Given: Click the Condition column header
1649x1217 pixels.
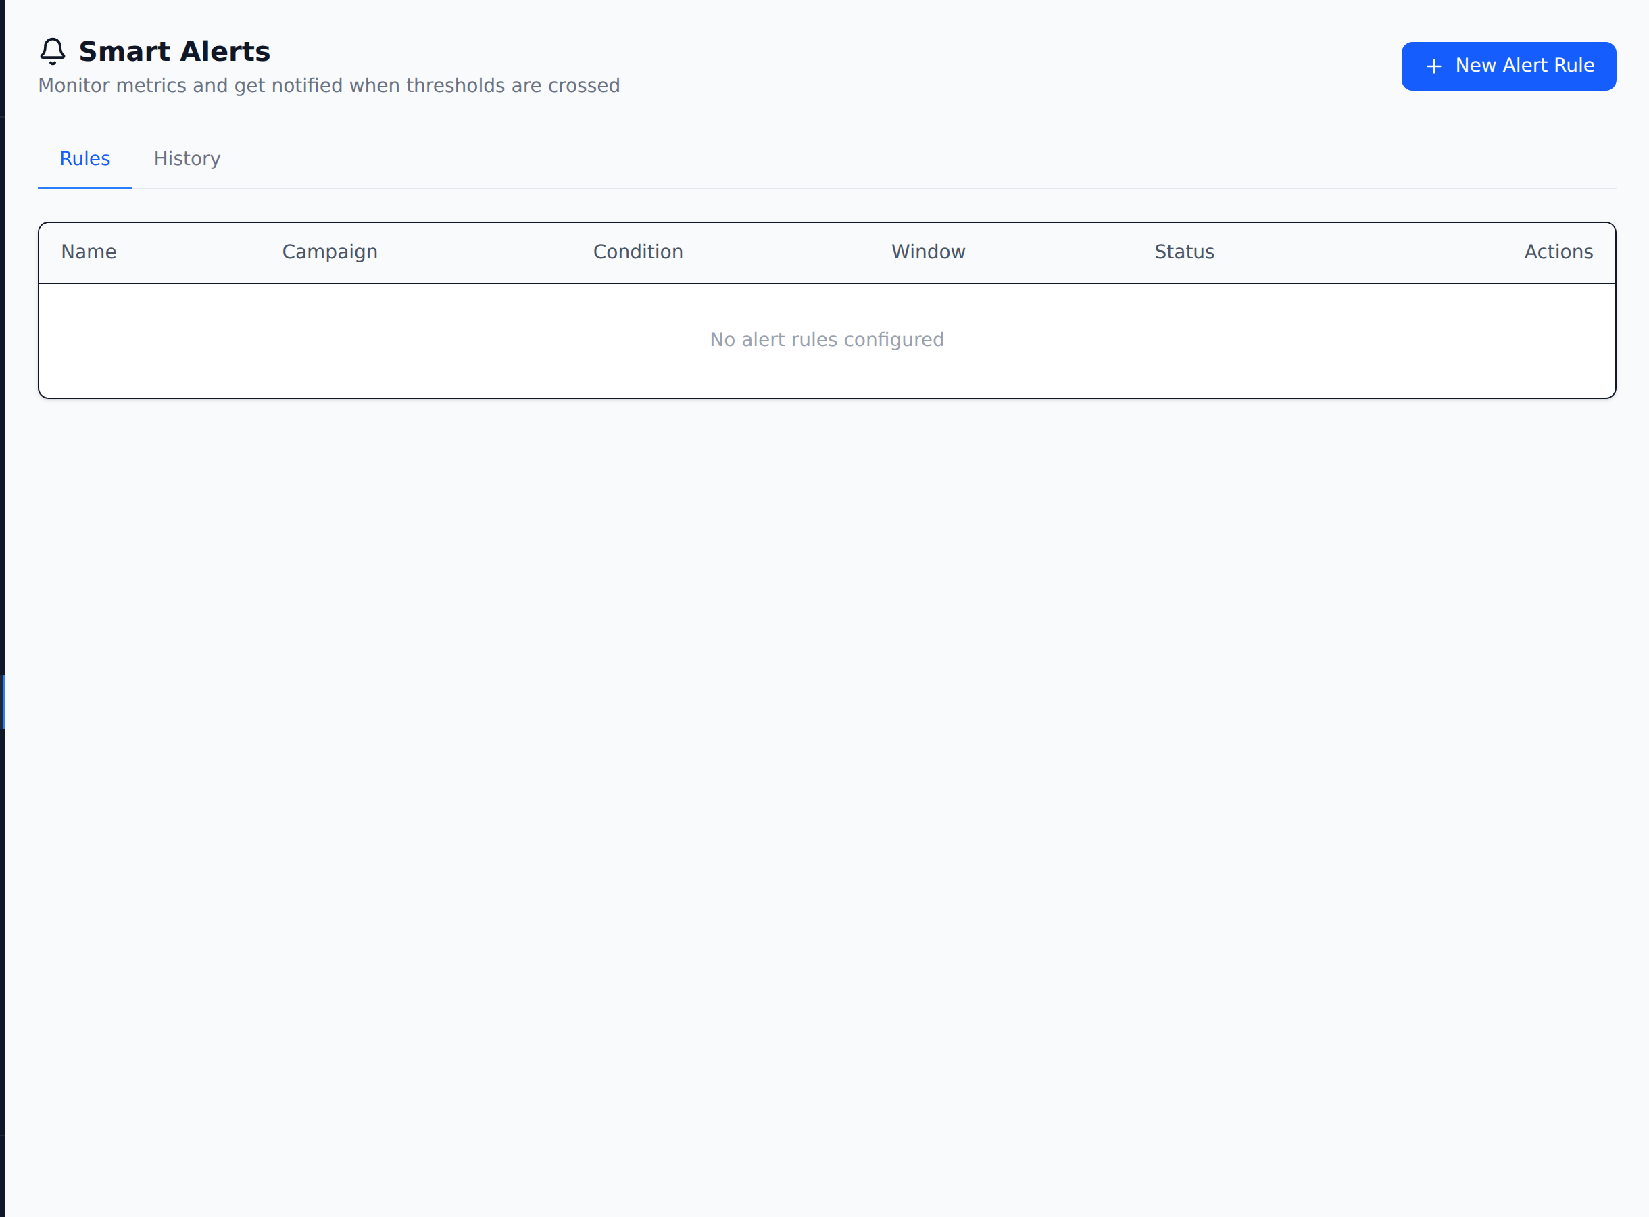Looking at the screenshot, I should (637, 252).
